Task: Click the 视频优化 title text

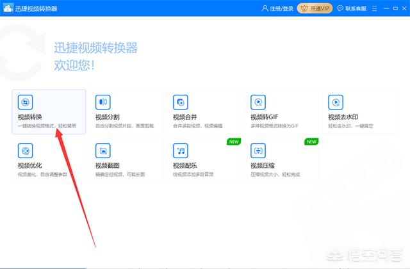Action: tap(30, 165)
